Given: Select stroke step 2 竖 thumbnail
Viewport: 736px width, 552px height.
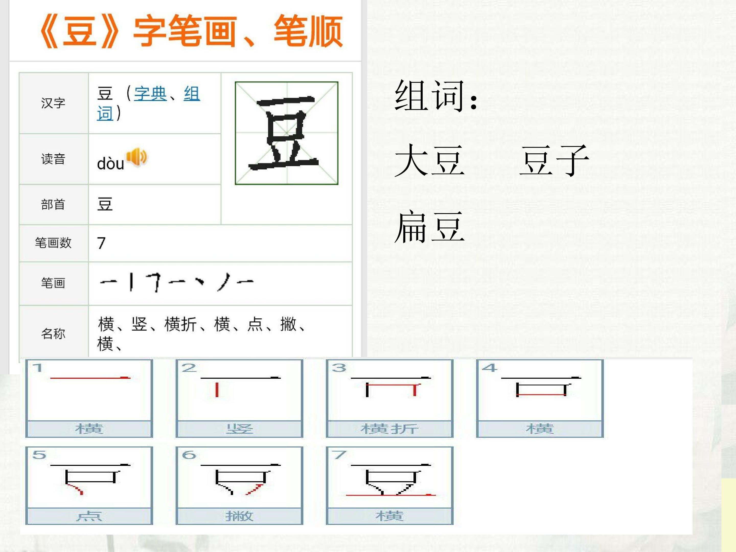Looking at the screenshot, I should [239, 398].
